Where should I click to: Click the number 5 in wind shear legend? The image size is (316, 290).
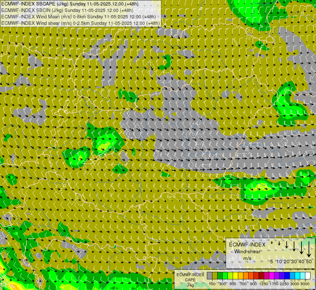click(272, 262)
